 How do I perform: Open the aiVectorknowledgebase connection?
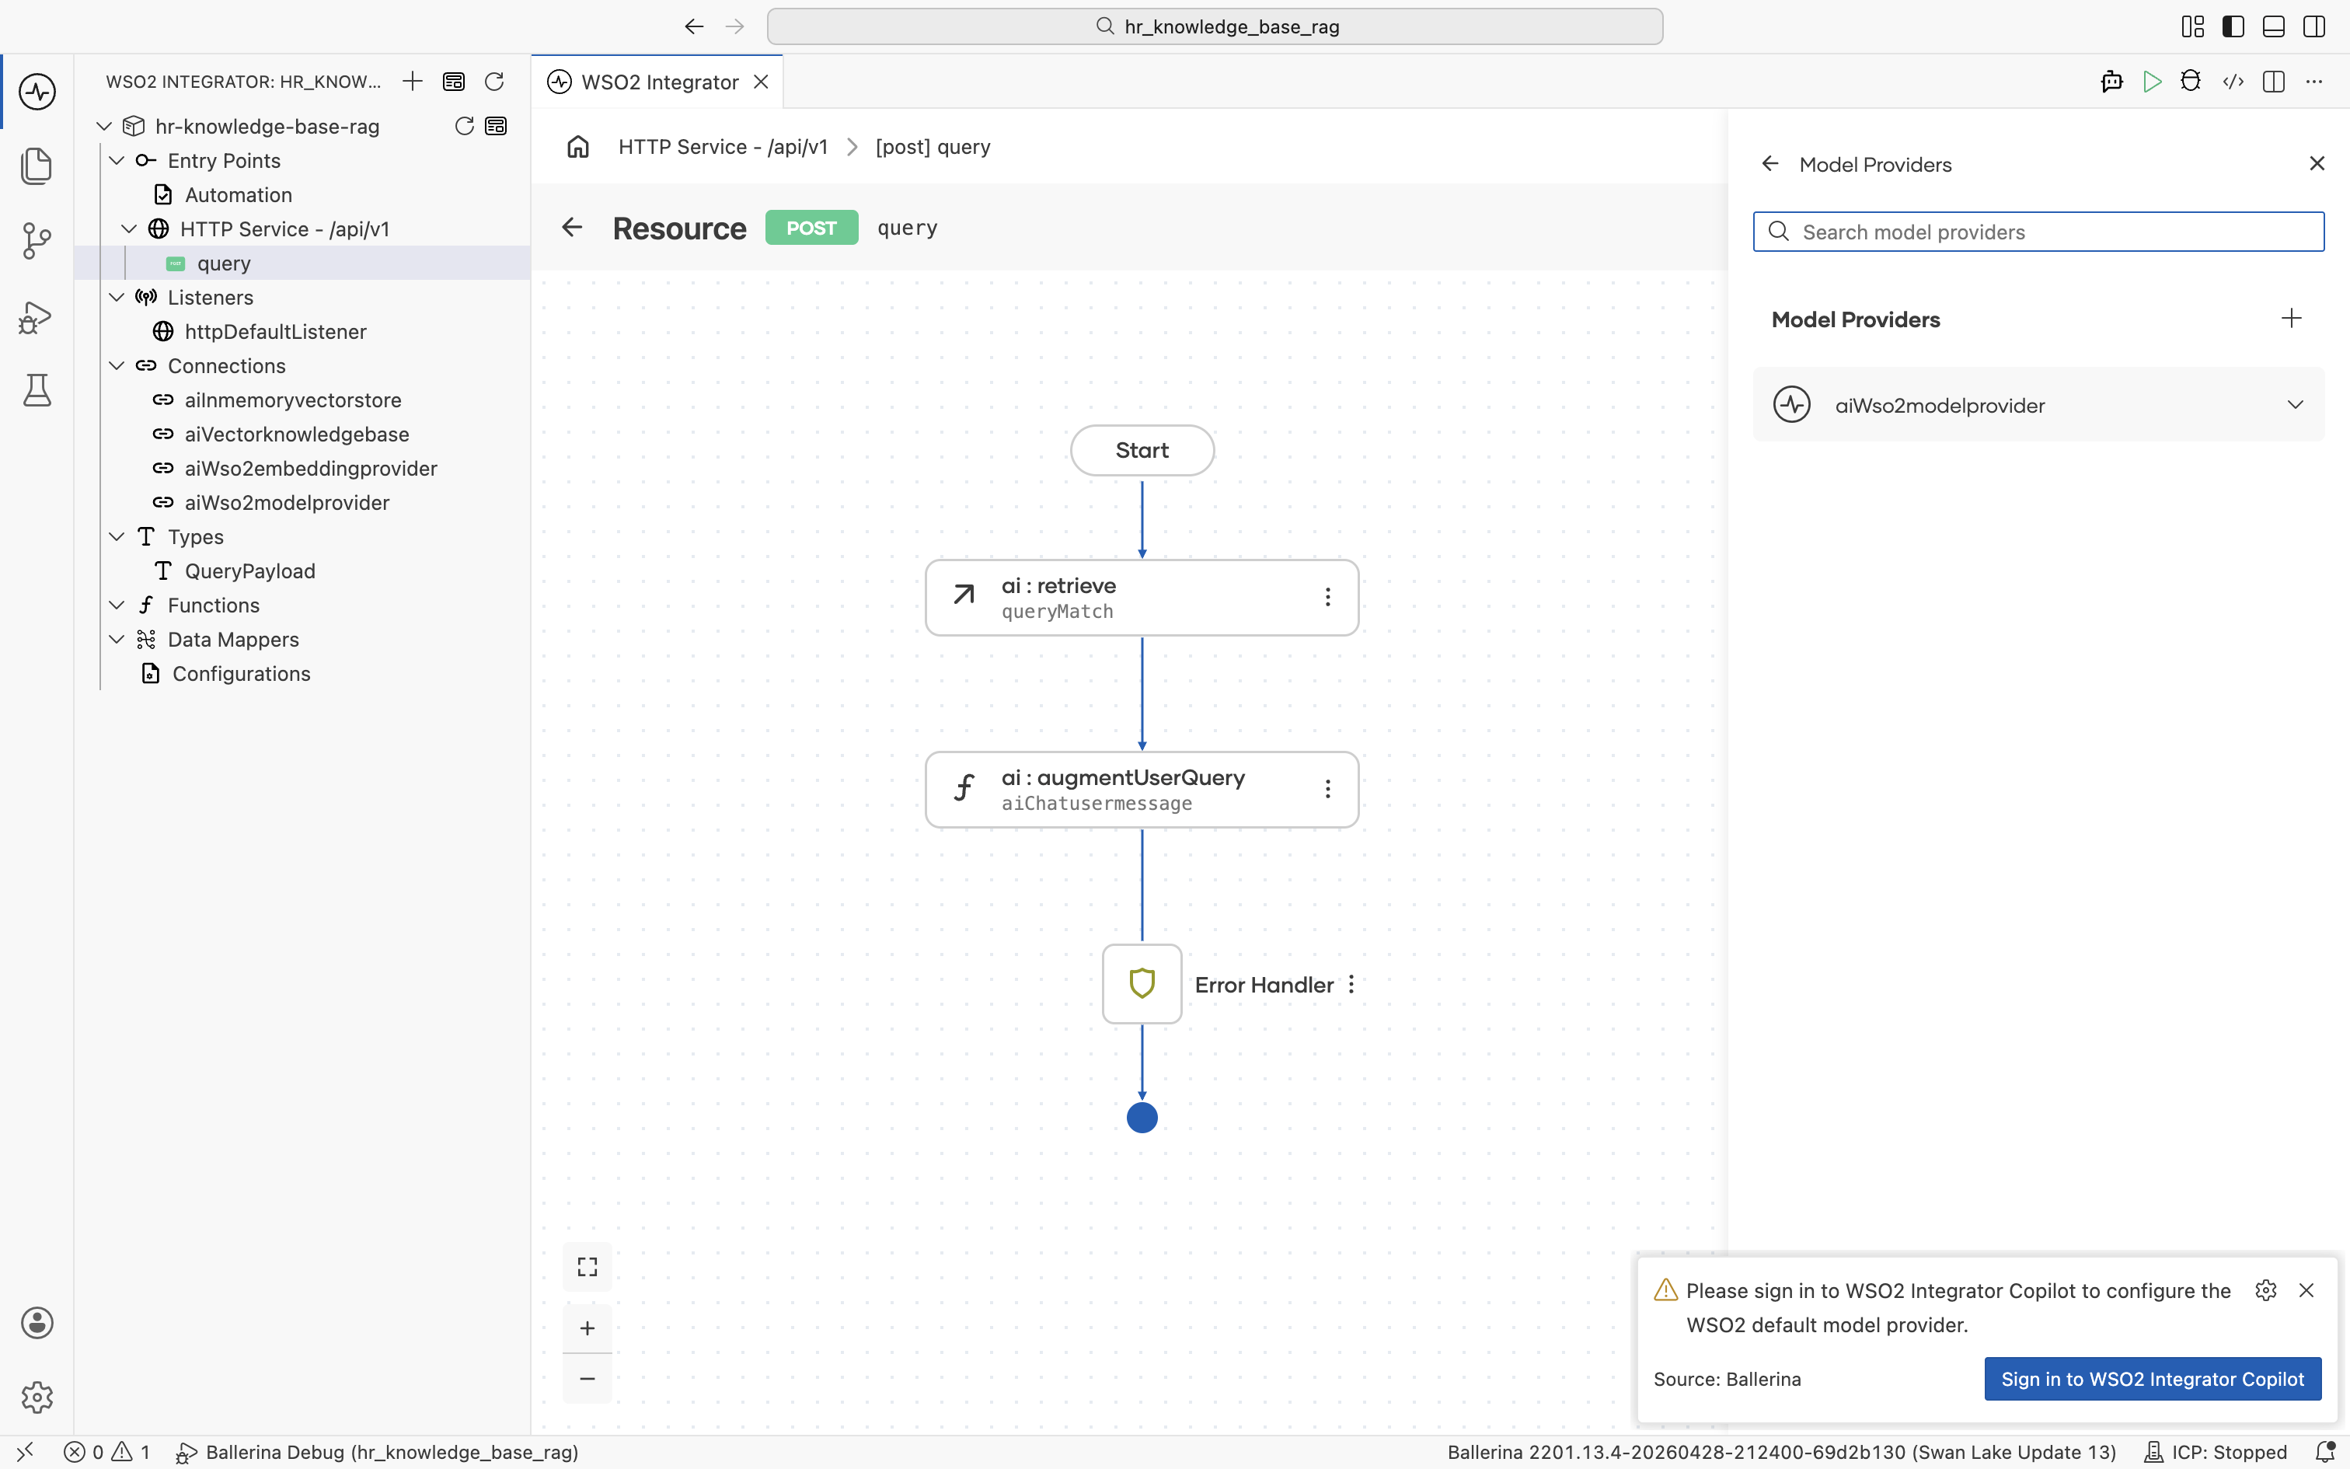click(x=297, y=434)
